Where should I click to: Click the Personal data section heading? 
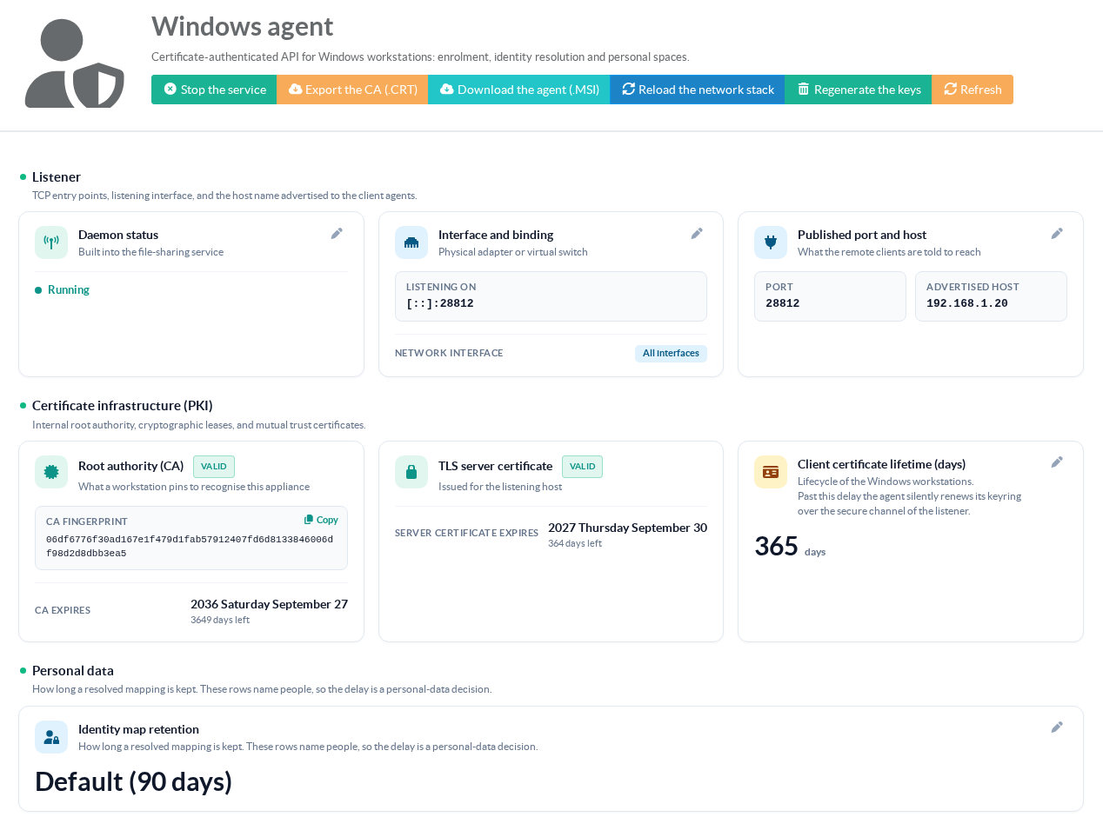(73, 670)
